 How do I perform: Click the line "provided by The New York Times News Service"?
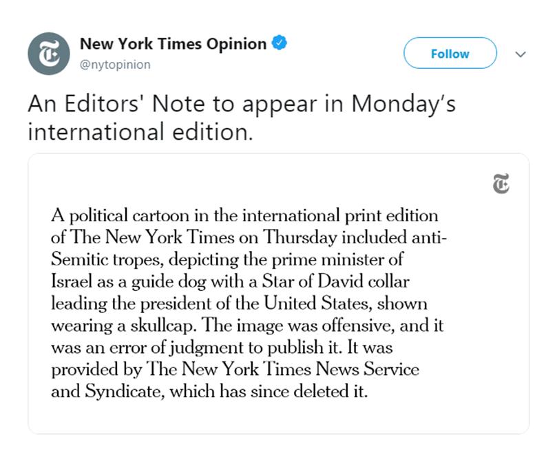pyautogui.click(x=235, y=369)
